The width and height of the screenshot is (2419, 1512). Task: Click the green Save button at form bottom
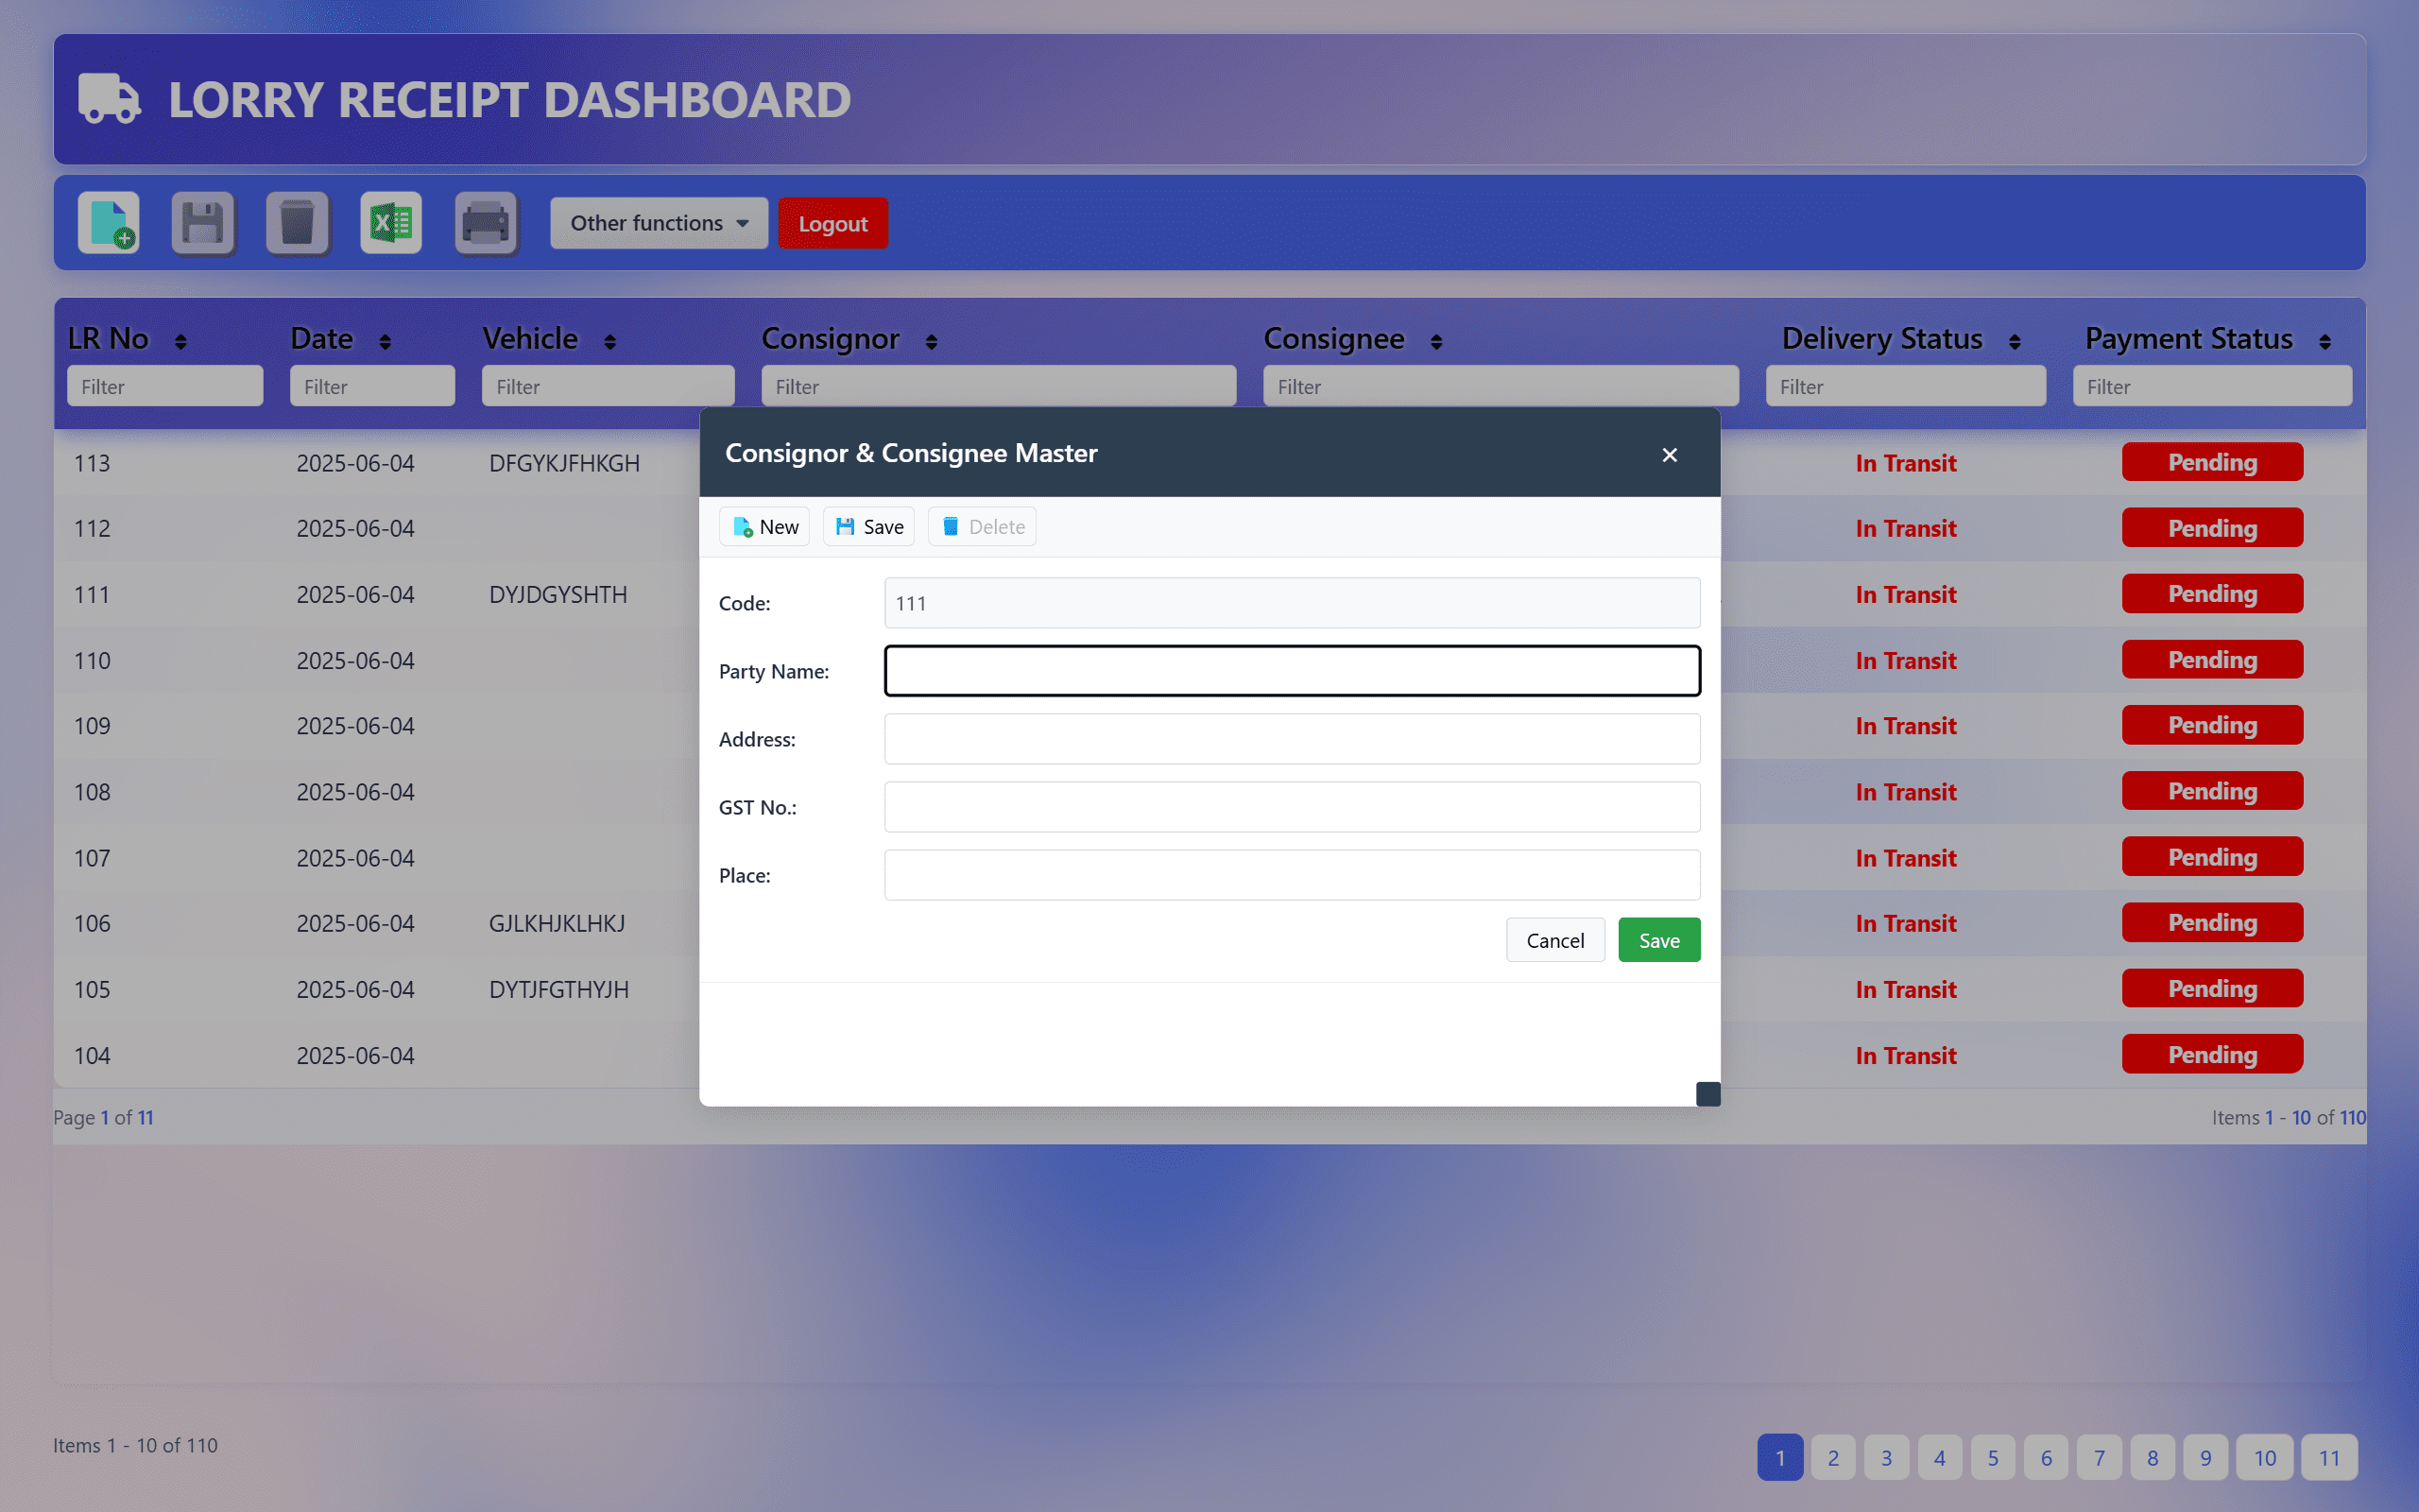[x=1658, y=940]
